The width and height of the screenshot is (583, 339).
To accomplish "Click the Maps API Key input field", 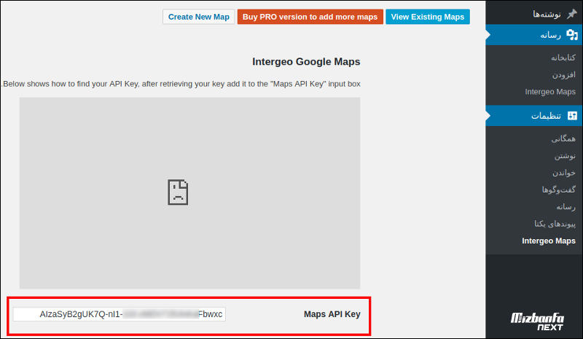I will (x=120, y=314).
